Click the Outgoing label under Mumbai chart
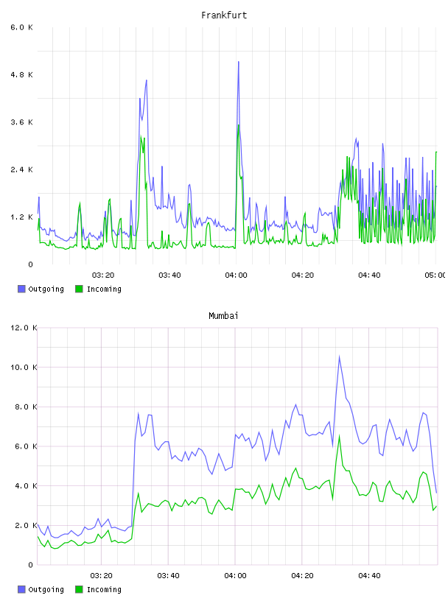This screenshot has width=448, height=601. click(x=46, y=589)
